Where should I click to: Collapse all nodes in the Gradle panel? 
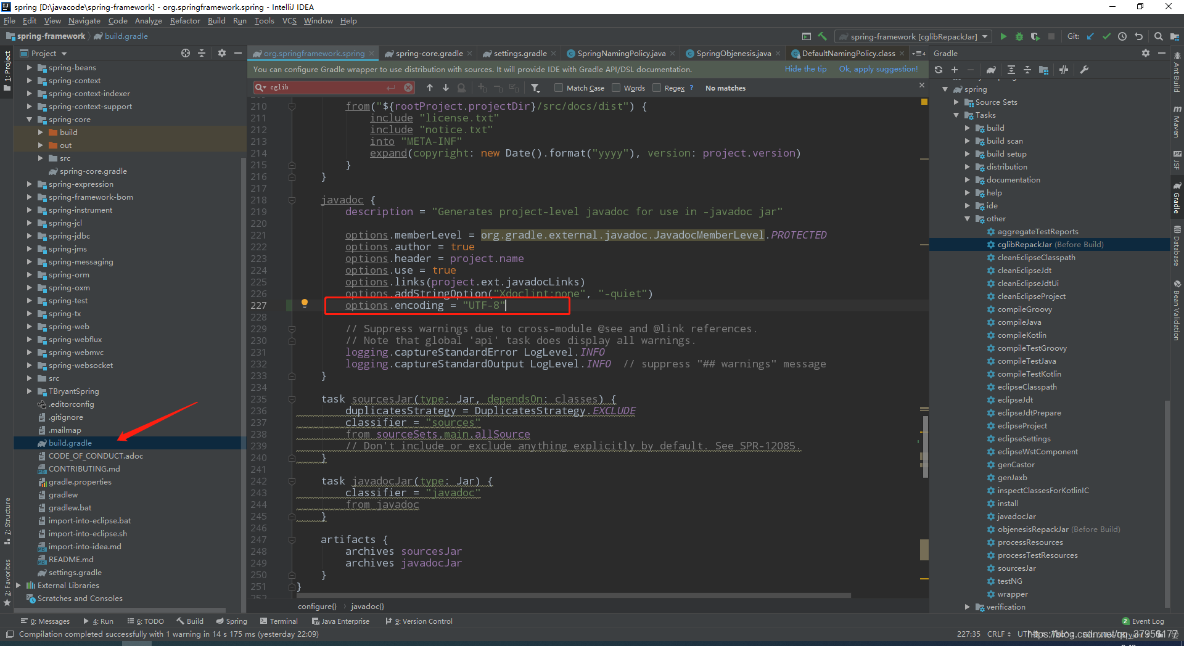(x=1027, y=70)
